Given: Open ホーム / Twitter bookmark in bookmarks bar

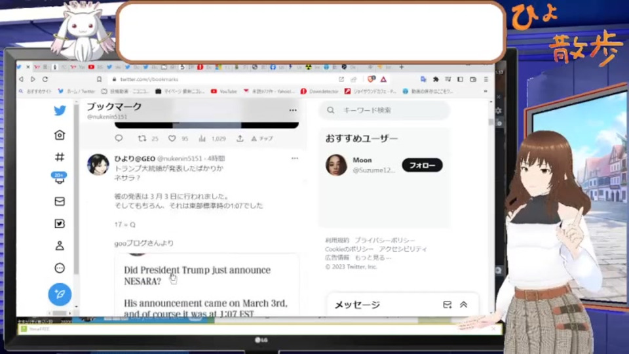Looking at the screenshot, I should pyautogui.click(x=77, y=92).
